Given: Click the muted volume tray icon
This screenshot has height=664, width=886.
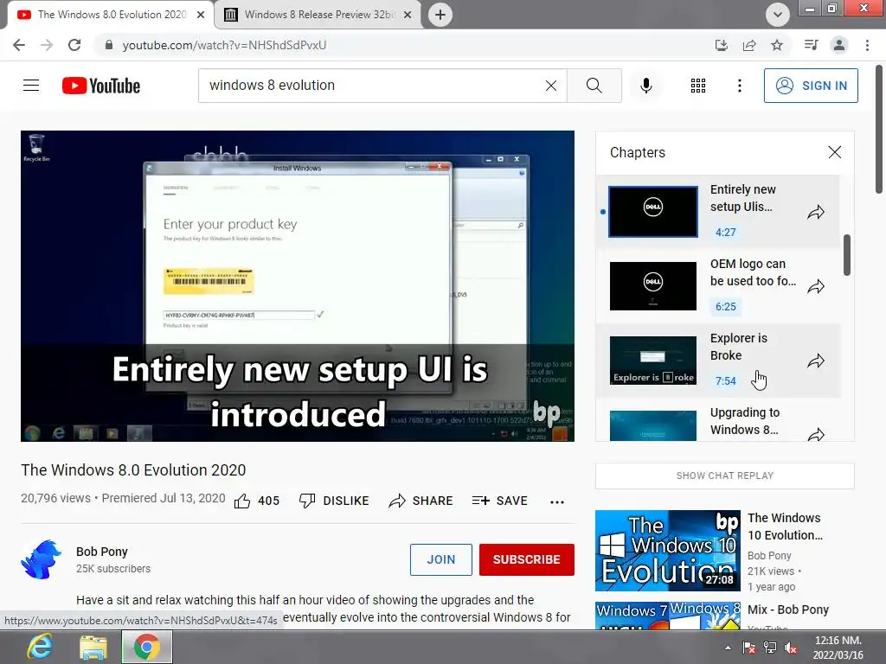Looking at the screenshot, I should (791, 648).
